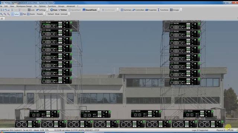The image size is (238, 133).
Task: Toggle MUTE on subwoofer module 1.3.2
Action: click(56, 124)
